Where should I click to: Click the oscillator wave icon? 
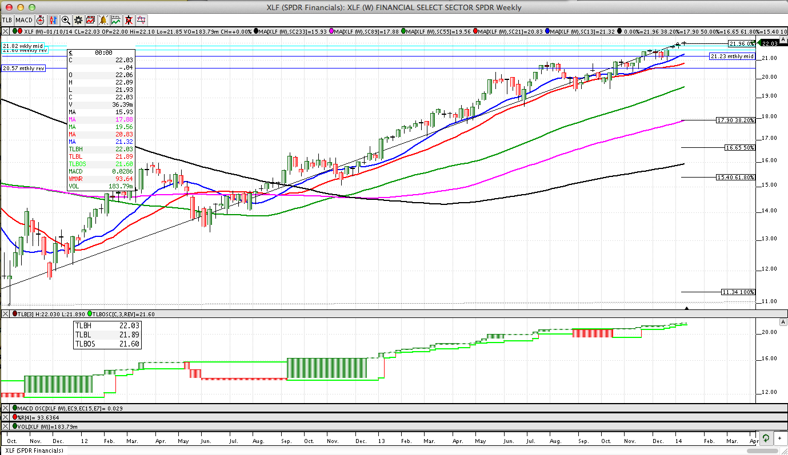(141, 20)
